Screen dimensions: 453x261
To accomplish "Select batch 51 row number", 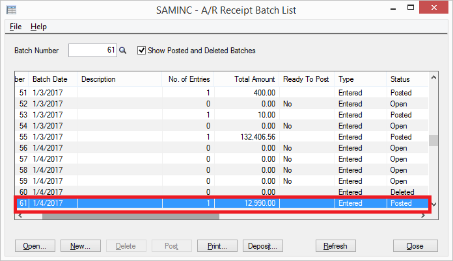I will tap(23, 93).
